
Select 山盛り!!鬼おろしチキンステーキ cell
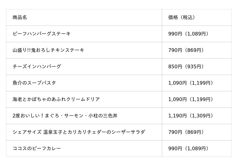pos(48,50)
